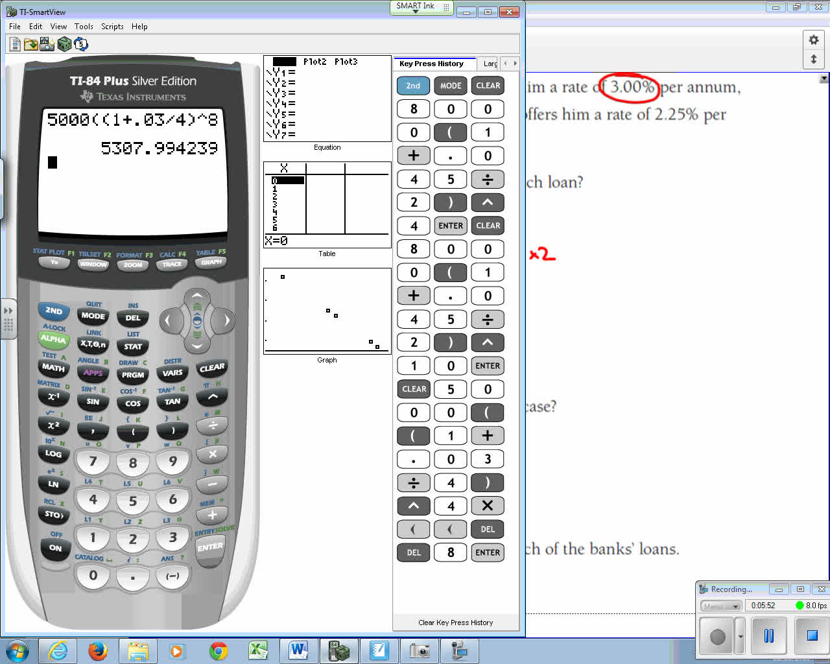The width and height of the screenshot is (830, 664).
Task: Pause the screen recording
Action: tap(769, 635)
